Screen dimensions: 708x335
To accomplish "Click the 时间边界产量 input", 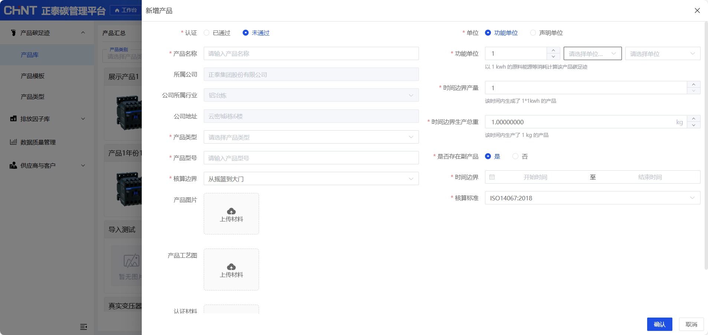I will 586,88.
